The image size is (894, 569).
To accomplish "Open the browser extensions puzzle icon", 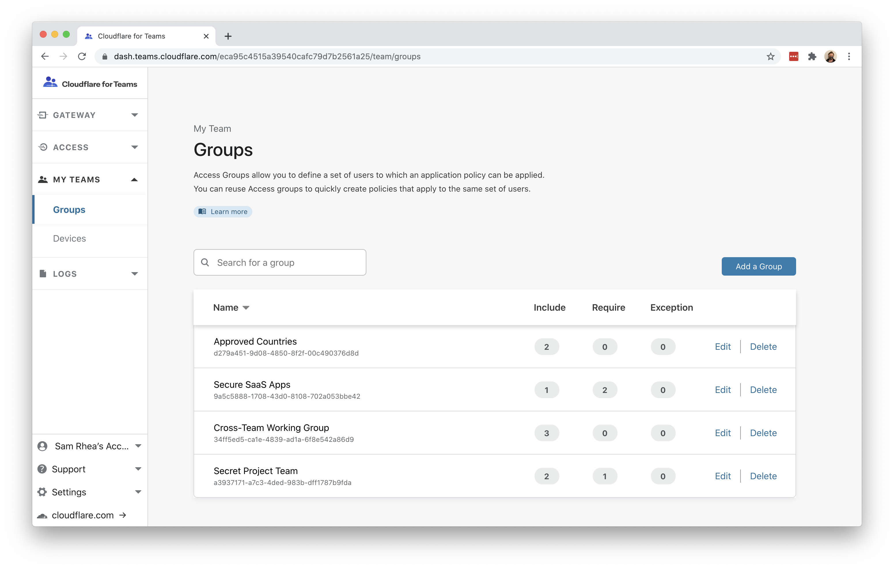I will pyautogui.click(x=812, y=56).
